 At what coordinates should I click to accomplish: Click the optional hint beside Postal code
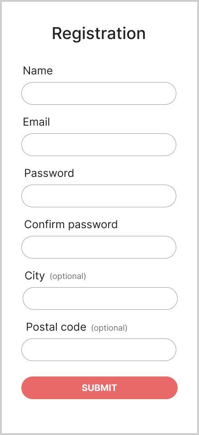tap(109, 328)
